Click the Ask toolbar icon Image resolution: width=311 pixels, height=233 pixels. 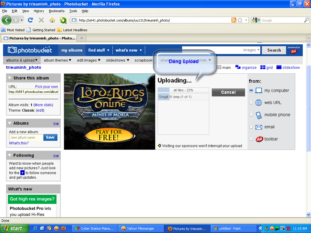tap(259, 139)
